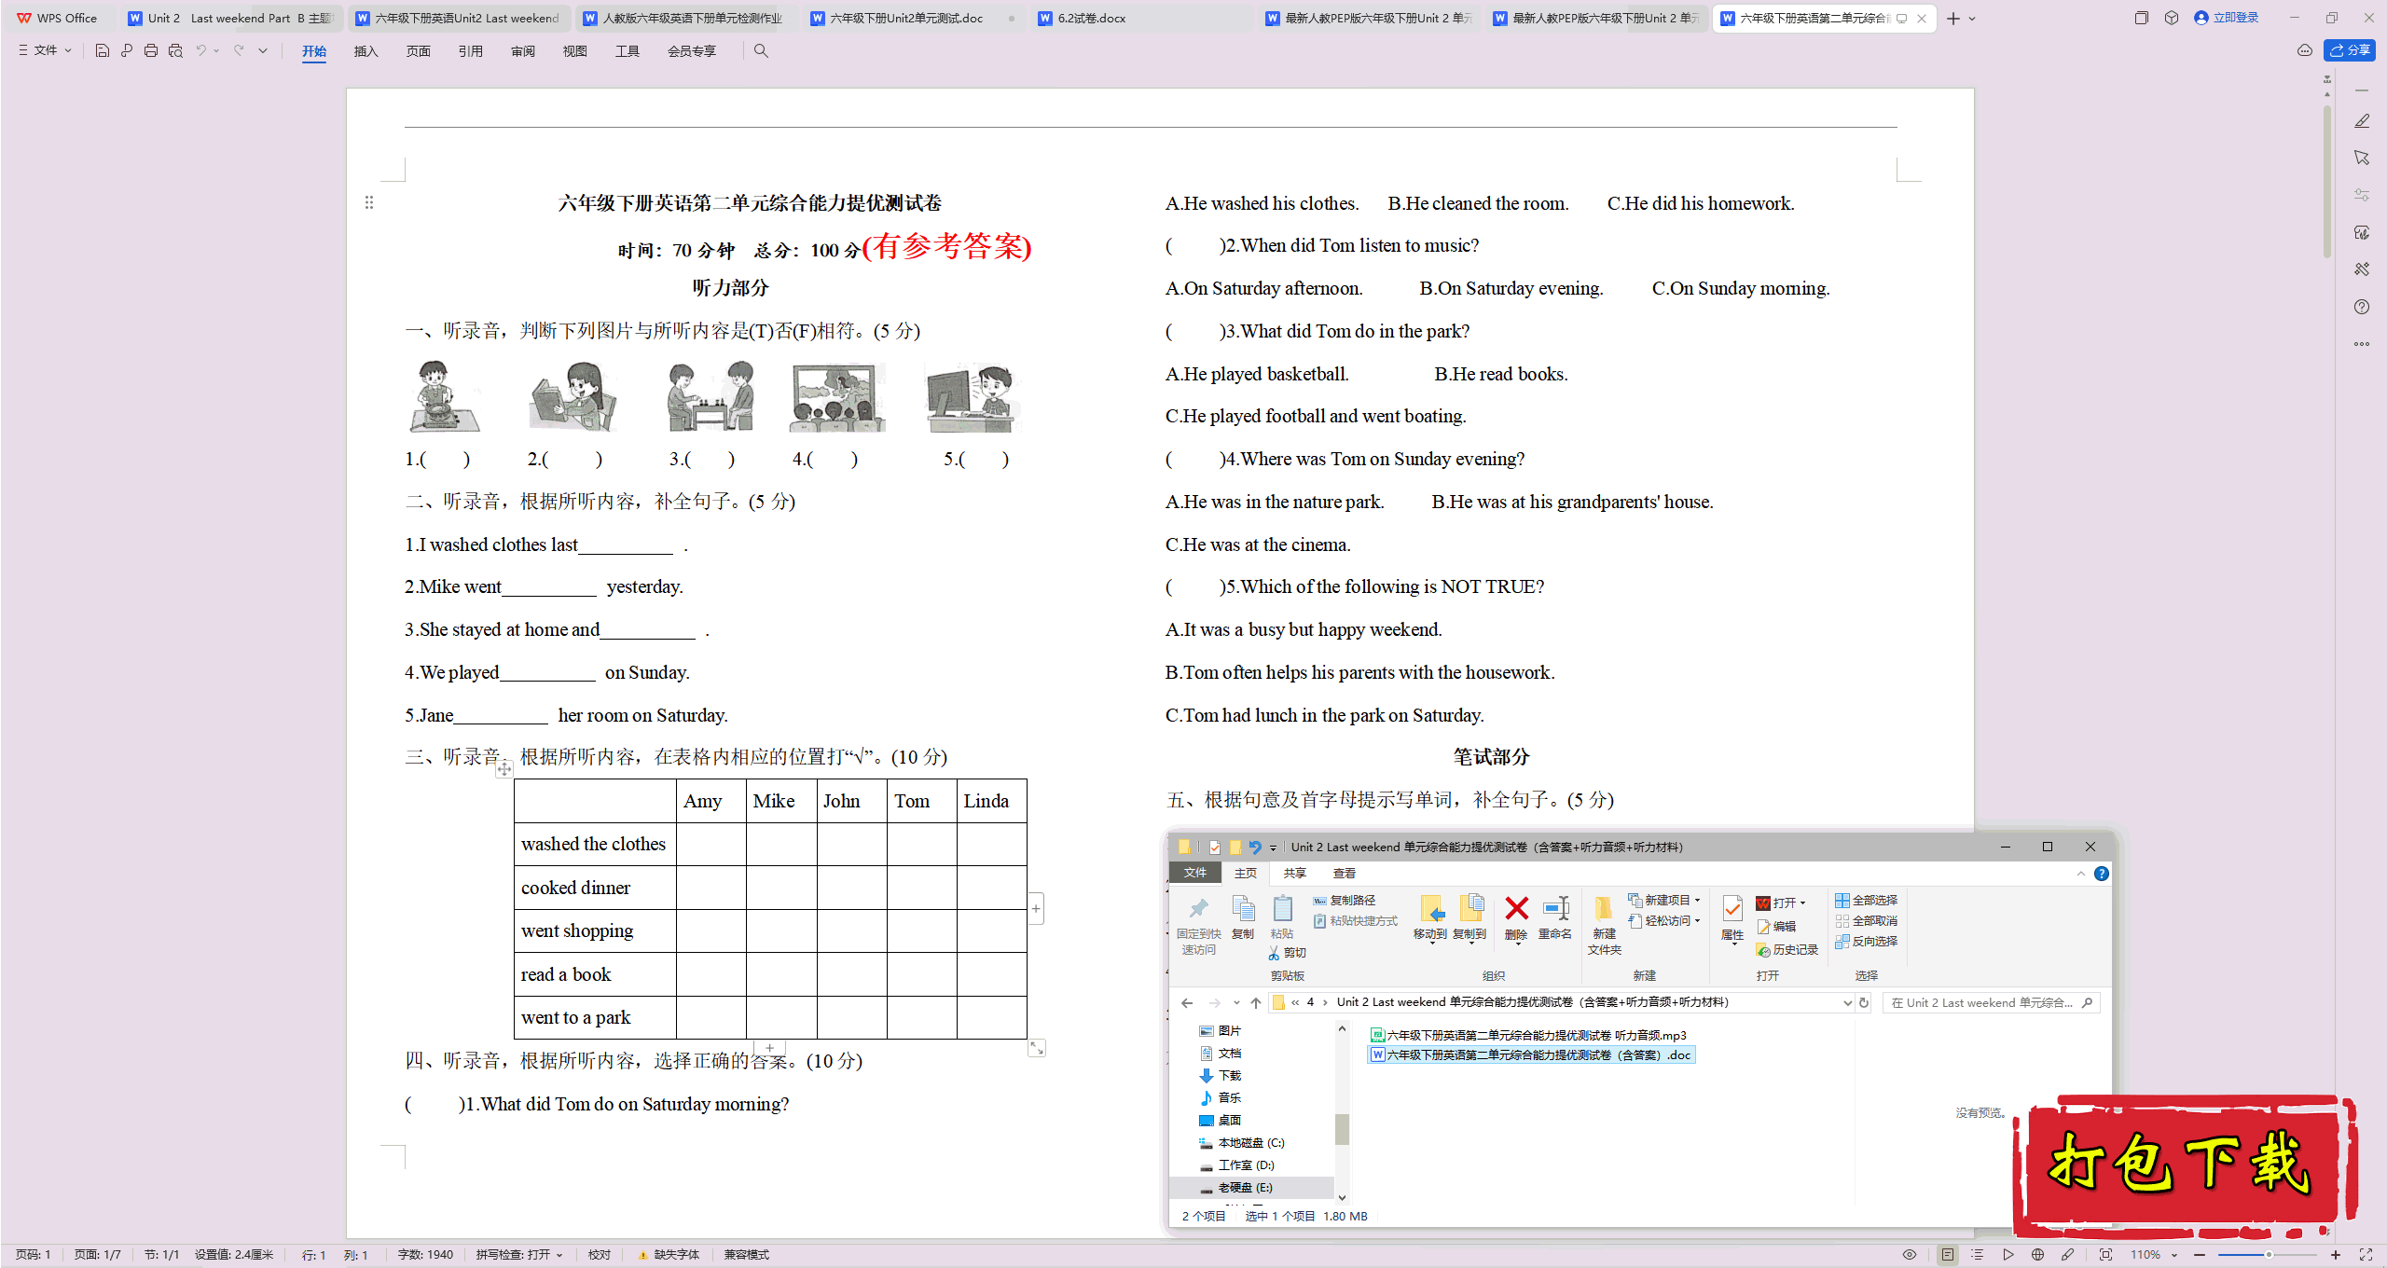The height and width of the screenshot is (1268, 2387).
Task: Click 立即登录 login link
Action: point(2227,18)
